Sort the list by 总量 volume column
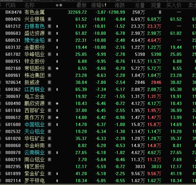The height and width of the screenshot is (185, 196). point(140,5)
